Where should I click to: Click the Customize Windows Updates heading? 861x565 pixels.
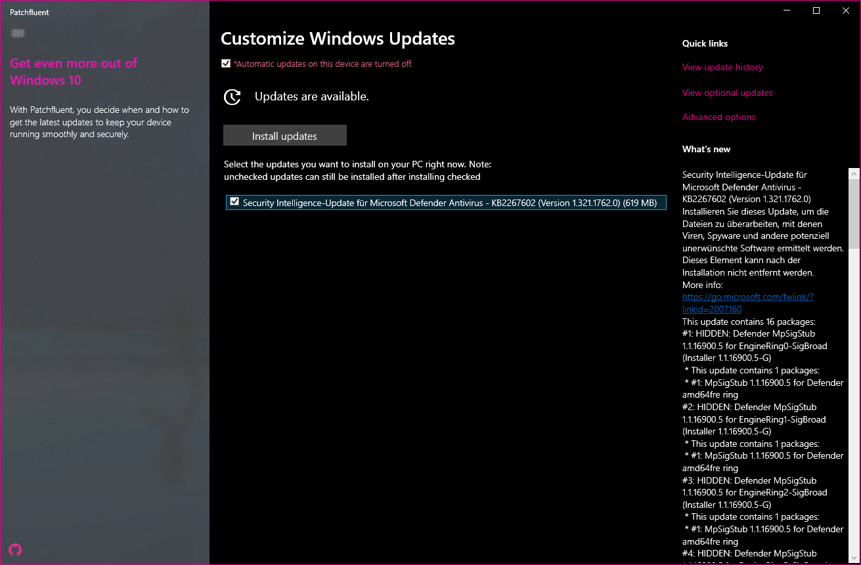pyautogui.click(x=338, y=39)
